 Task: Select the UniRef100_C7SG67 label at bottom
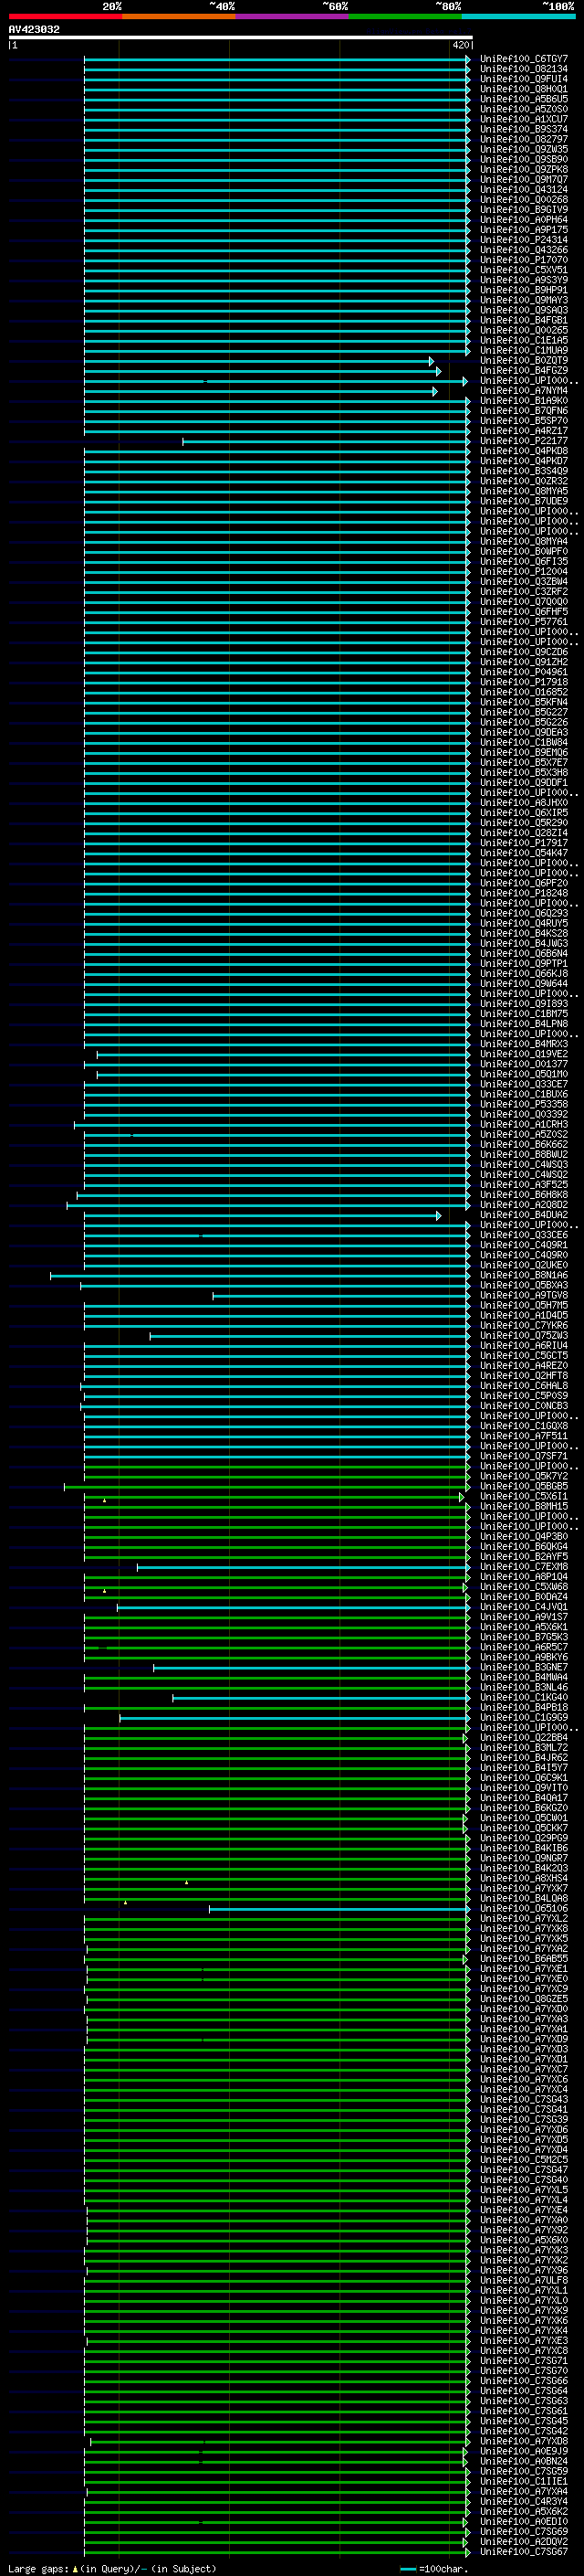(x=523, y=2551)
